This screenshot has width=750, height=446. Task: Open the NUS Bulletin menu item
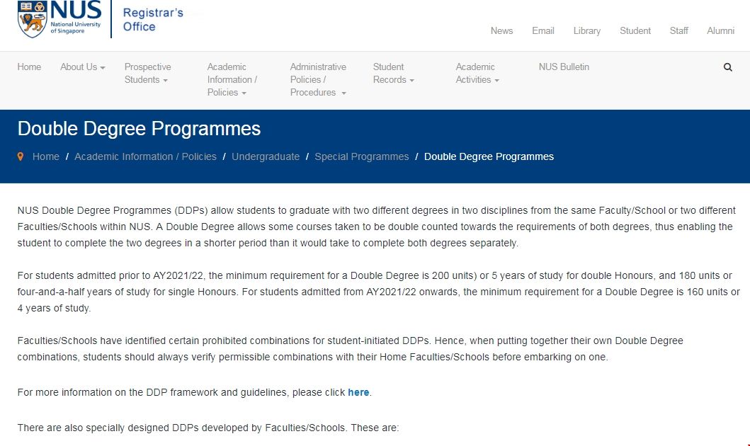click(x=564, y=67)
